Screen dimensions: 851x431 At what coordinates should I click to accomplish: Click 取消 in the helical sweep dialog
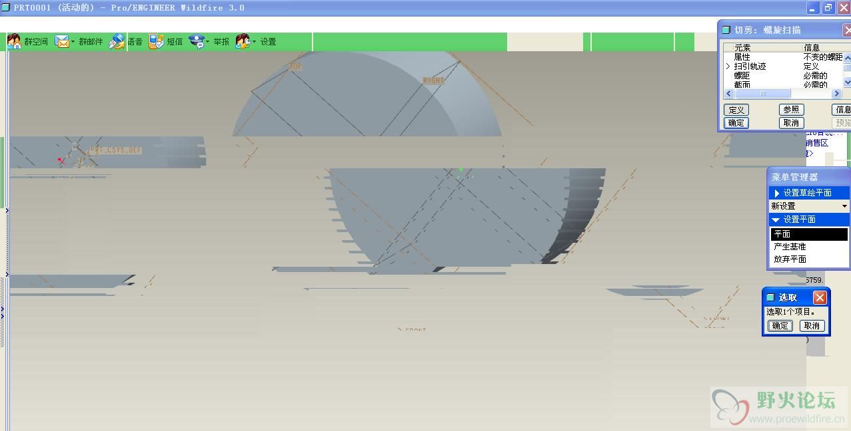791,123
